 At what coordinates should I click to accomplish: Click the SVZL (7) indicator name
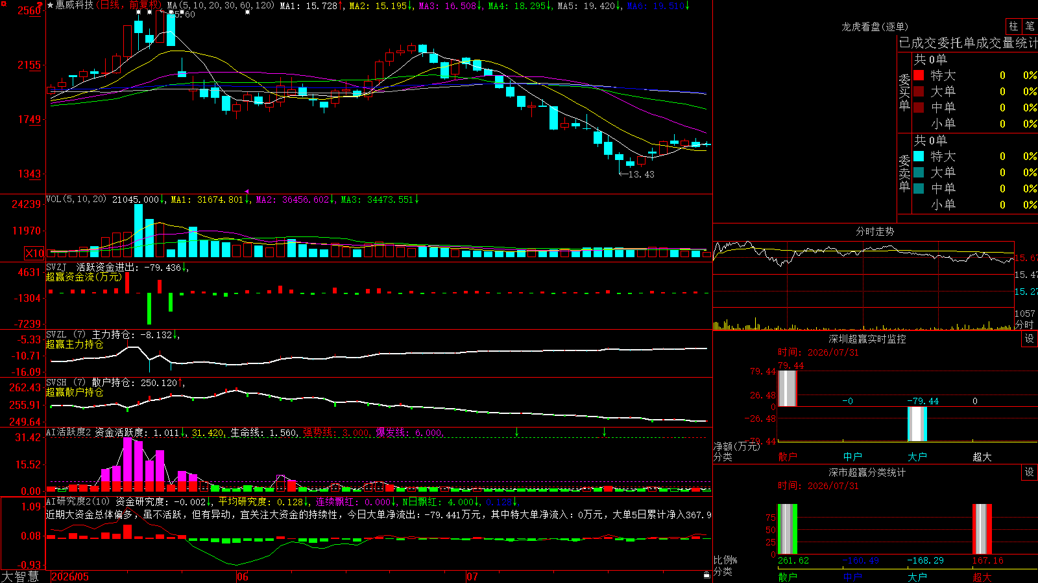[66, 335]
